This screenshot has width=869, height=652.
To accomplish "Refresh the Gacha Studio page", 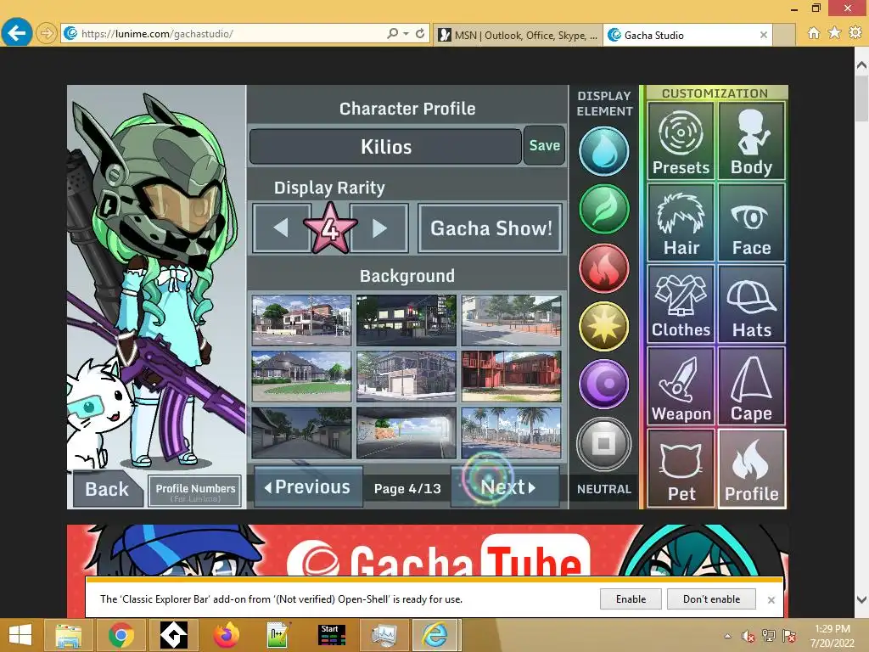I will (x=420, y=34).
